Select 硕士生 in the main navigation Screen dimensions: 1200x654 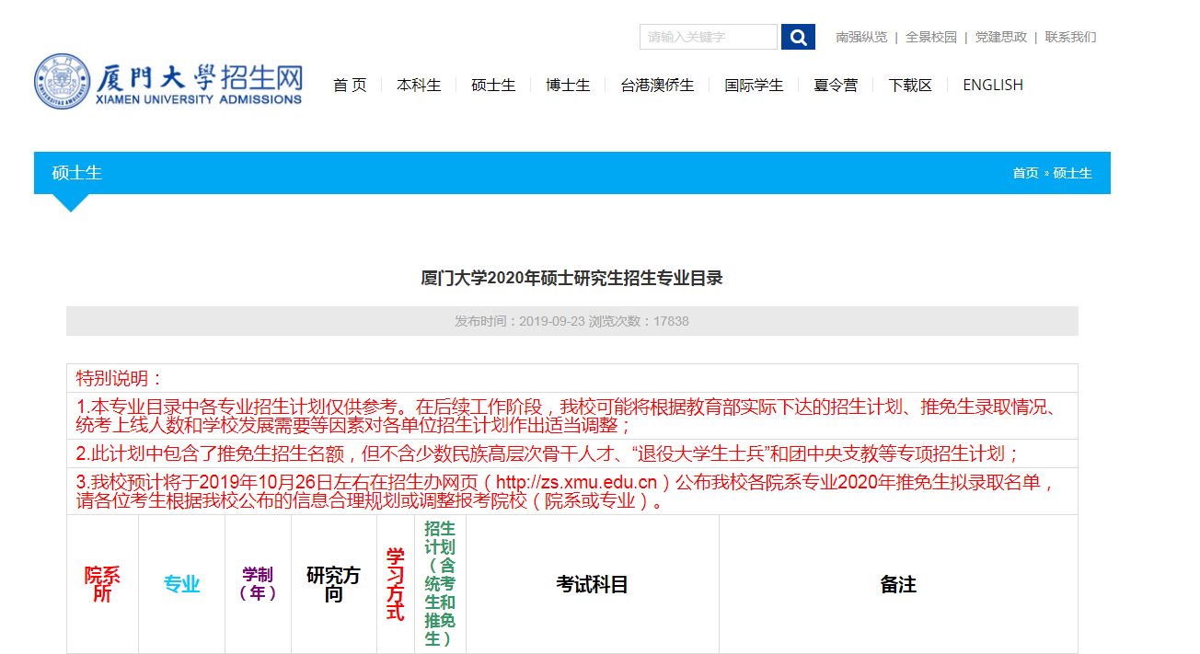493,86
